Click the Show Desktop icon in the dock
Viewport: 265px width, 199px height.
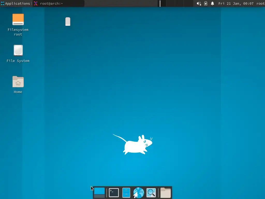click(x=99, y=193)
